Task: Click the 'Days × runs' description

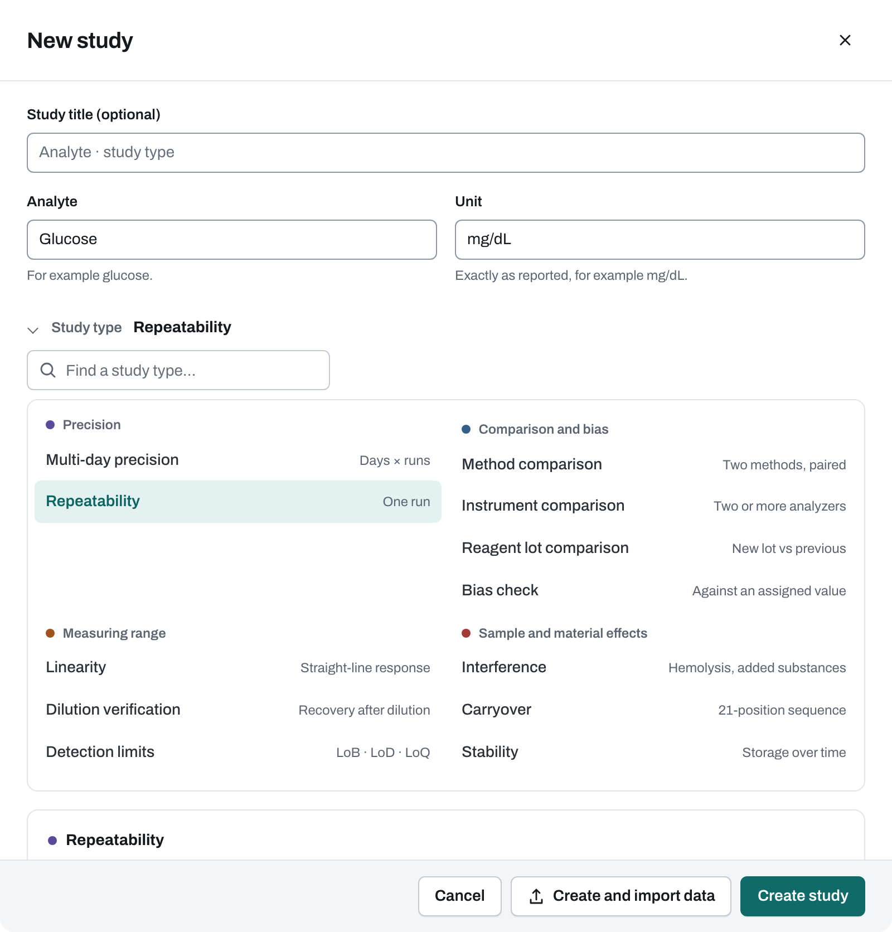Action: point(395,460)
